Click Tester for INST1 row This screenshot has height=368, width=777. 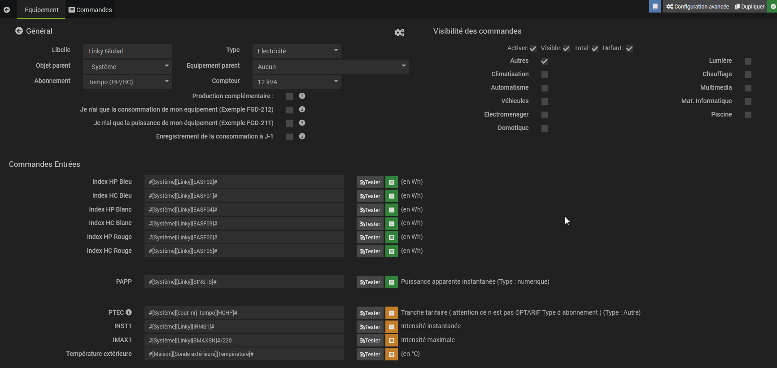click(370, 327)
